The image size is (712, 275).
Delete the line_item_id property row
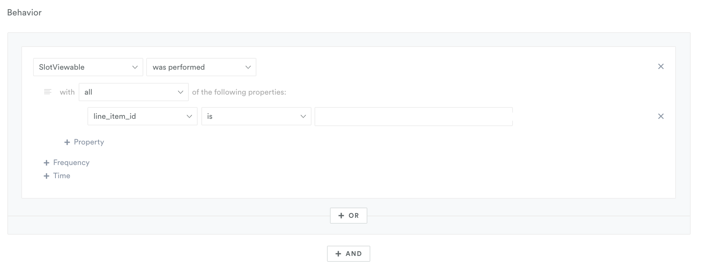click(661, 116)
